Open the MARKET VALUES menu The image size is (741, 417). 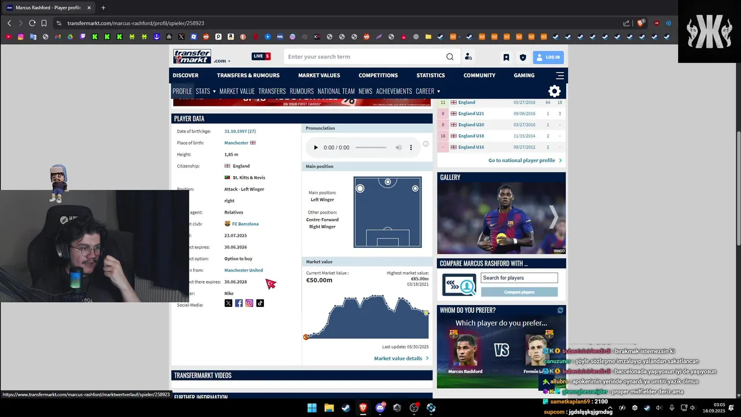[319, 75]
